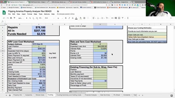Open the cell borders tool
This screenshot has width=175, height=98.
[84, 18]
